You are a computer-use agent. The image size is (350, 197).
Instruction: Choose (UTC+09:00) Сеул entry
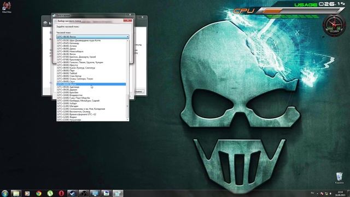[x=91, y=82]
